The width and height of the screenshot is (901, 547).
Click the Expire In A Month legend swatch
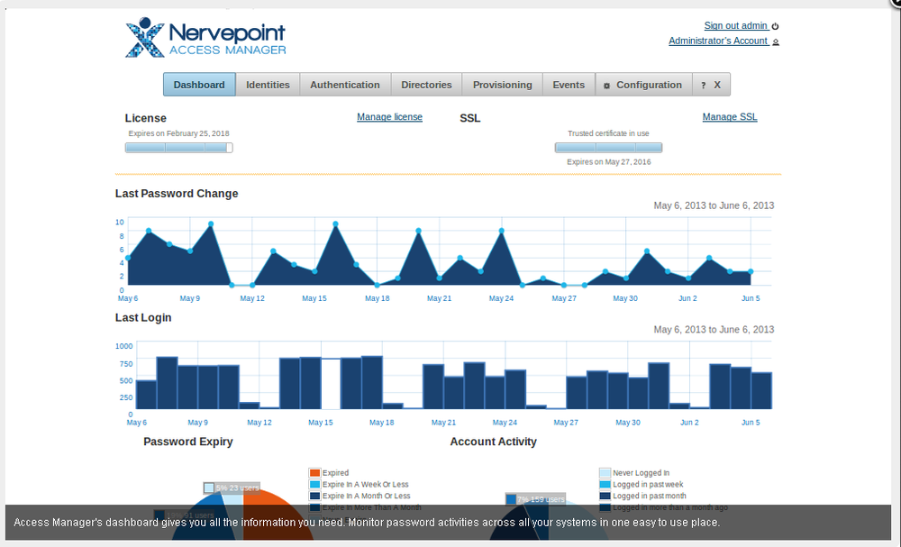click(314, 496)
